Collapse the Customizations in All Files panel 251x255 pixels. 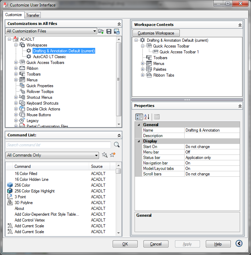click(x=119, y=24)
